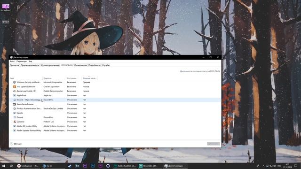Click the ENG language indicator in tray
This screenshot has height=169, width=301.
pyautogui.click(x=279, y=166)
